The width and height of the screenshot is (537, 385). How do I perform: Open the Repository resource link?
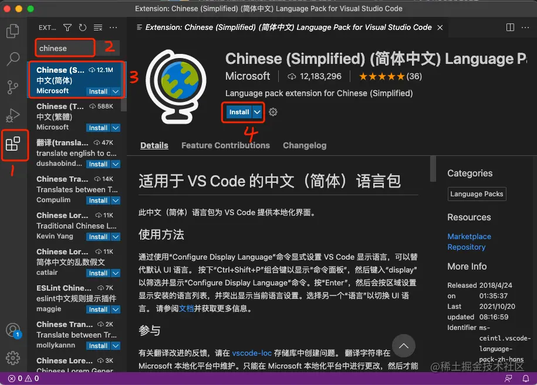point(466,247)
